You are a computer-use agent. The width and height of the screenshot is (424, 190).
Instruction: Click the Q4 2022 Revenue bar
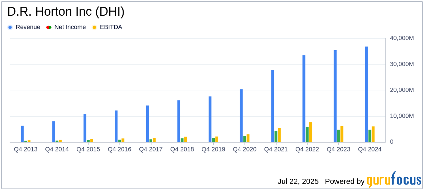coord(304,99)
